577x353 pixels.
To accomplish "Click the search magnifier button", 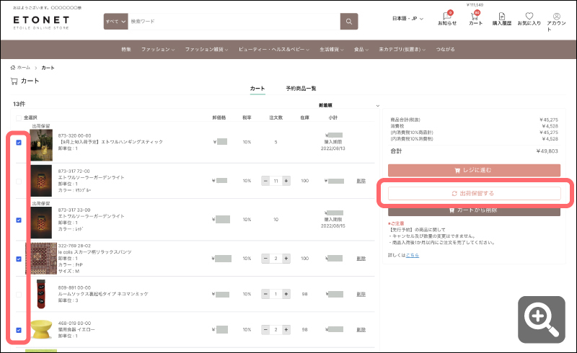I will [x=349, y=22].
